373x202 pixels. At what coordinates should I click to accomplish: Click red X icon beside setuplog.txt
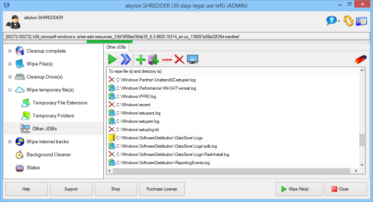112,129
